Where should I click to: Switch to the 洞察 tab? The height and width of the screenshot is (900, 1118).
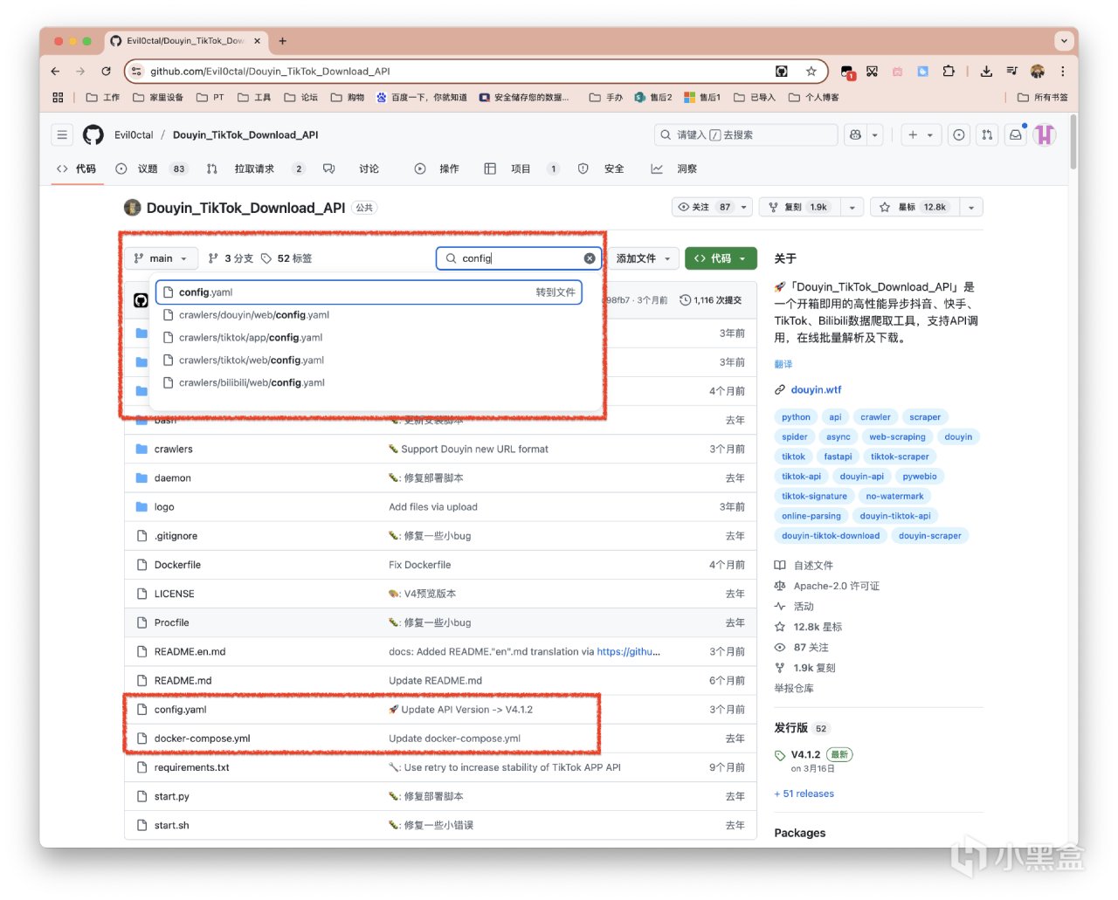[x=674, y=168]
